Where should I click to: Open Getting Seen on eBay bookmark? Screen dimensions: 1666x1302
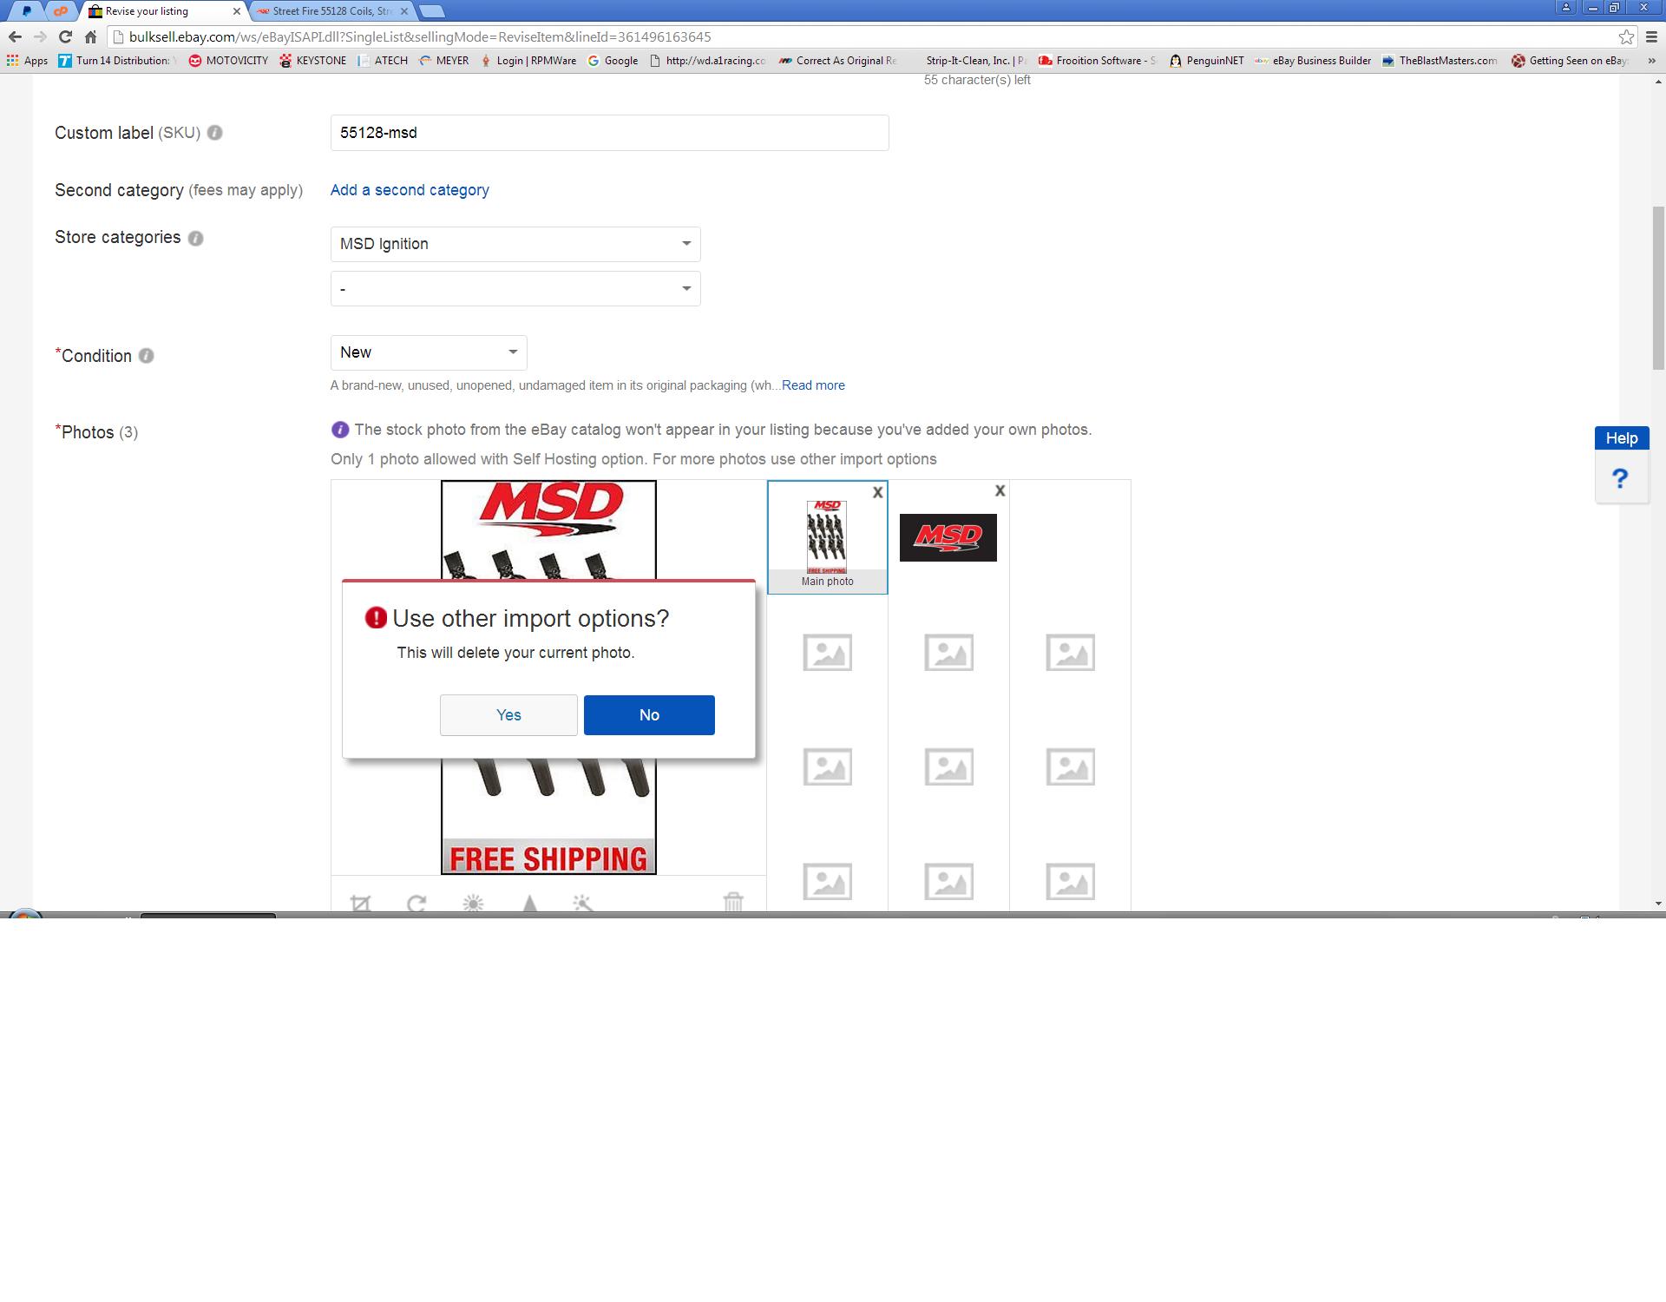[1571, 61]
